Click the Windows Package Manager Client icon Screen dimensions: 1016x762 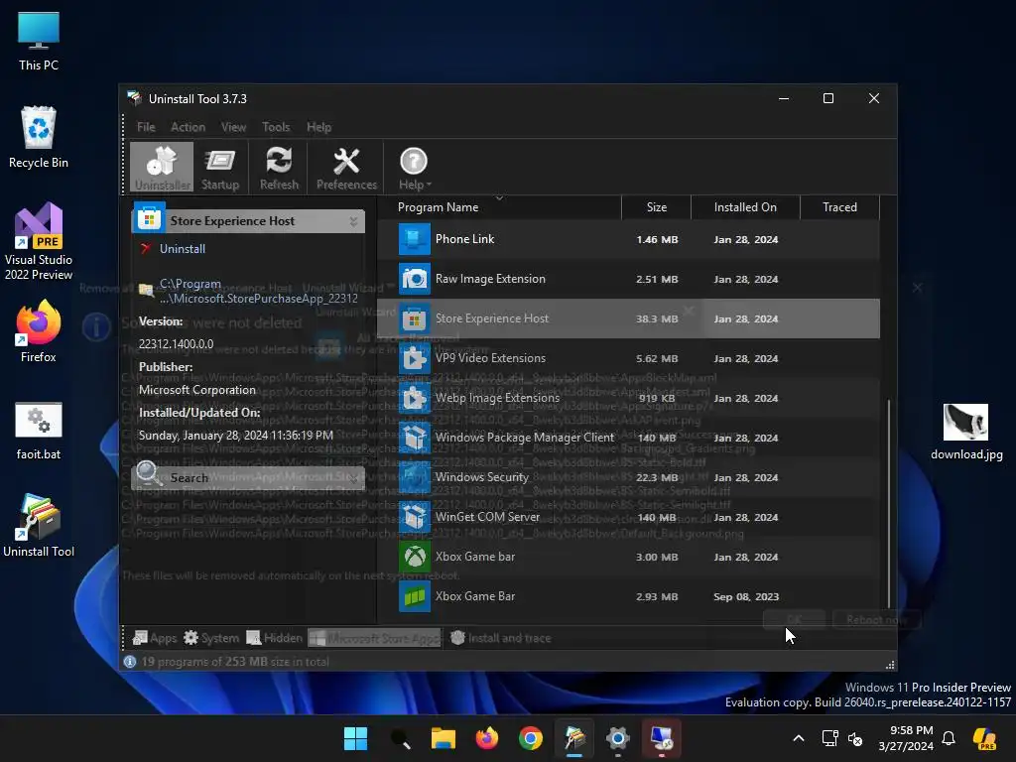click(414, 438)
